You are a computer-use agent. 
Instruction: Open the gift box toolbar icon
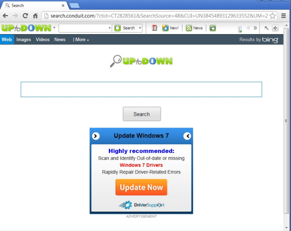(154, 28)
